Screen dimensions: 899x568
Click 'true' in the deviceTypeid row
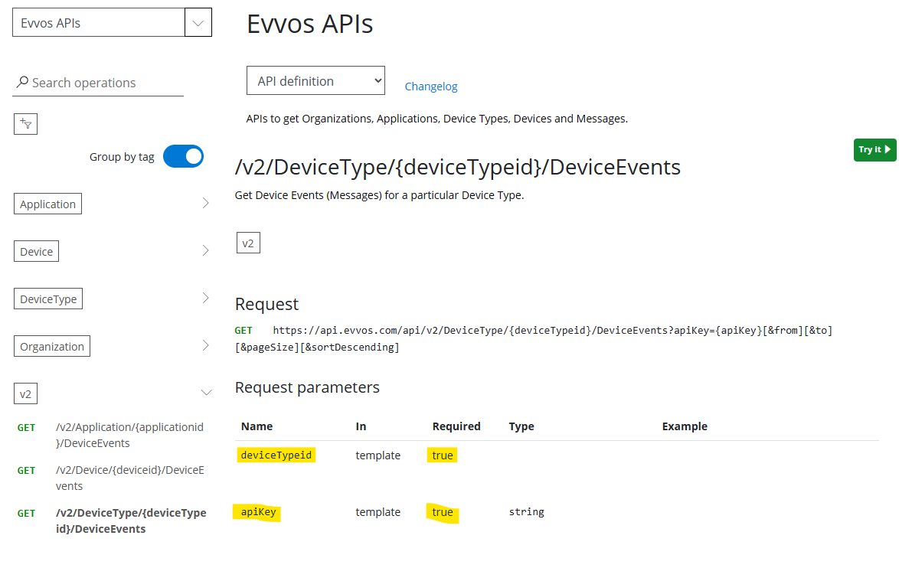point(443,455)
